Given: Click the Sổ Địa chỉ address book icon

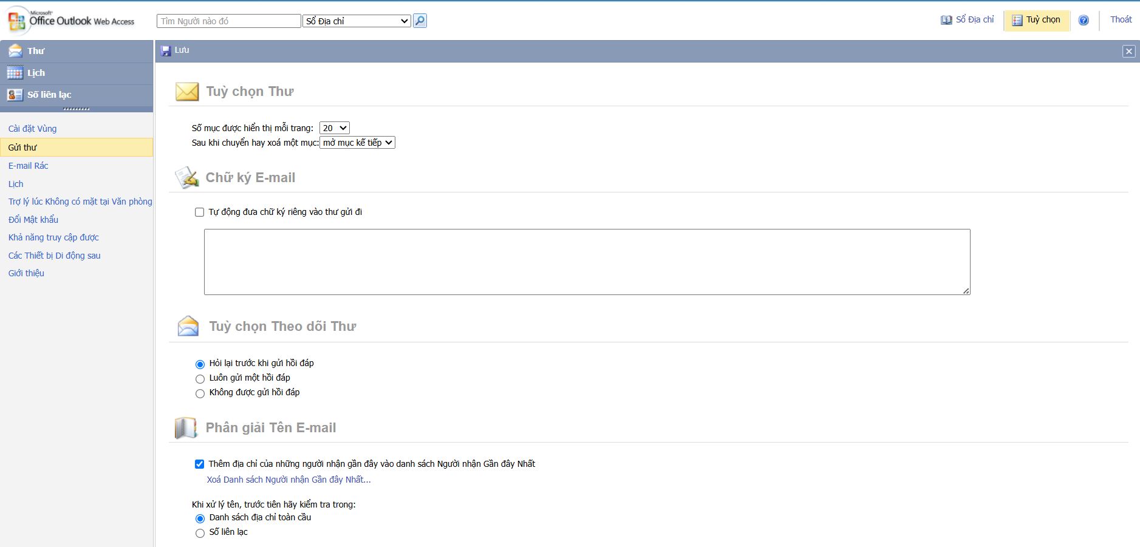Looking at the screenshot, I should [946, 20].
